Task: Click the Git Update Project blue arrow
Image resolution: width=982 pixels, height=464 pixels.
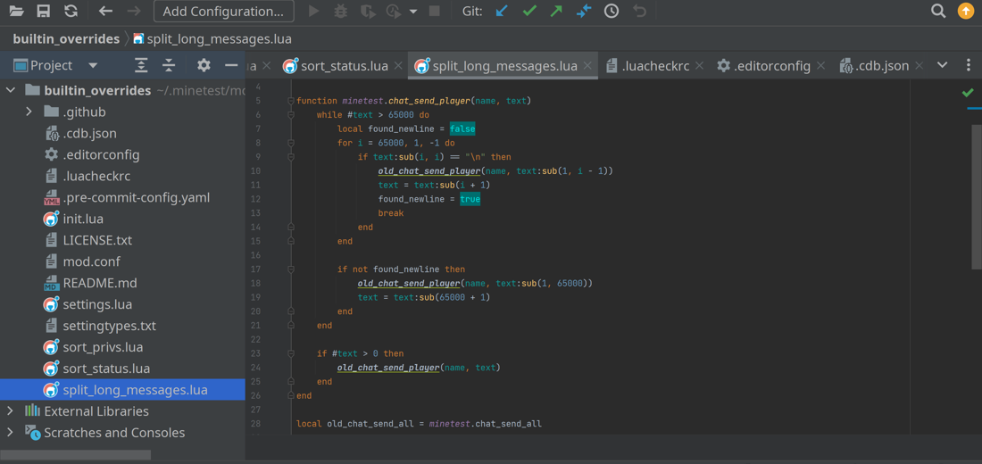Action: click(x=502, y=11)
